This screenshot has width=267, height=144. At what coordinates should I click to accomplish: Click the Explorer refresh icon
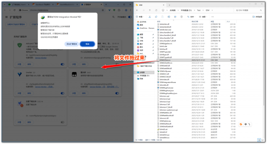tap(156, 10)
